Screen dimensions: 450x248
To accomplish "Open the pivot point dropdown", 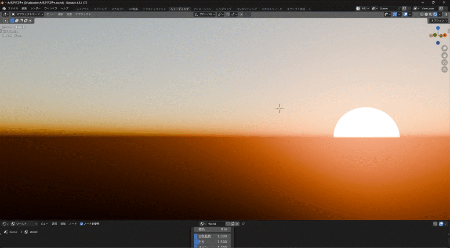I will (x=221, y=15).
